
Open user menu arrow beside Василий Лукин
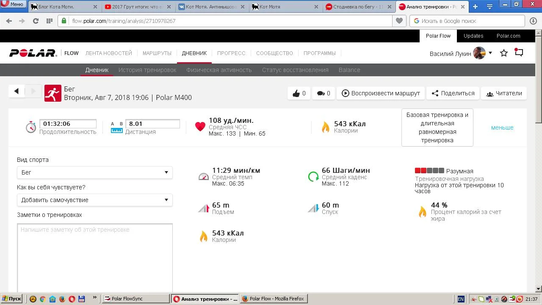490,53
